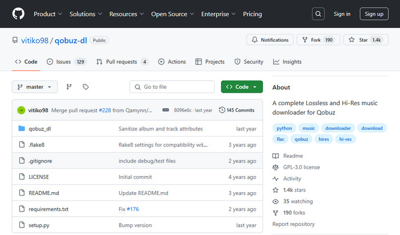
Task: Open the Insights tab
Action: point(287,62)
